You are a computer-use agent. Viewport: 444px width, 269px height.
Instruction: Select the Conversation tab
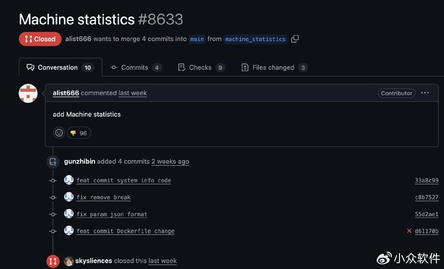point(60,67)
